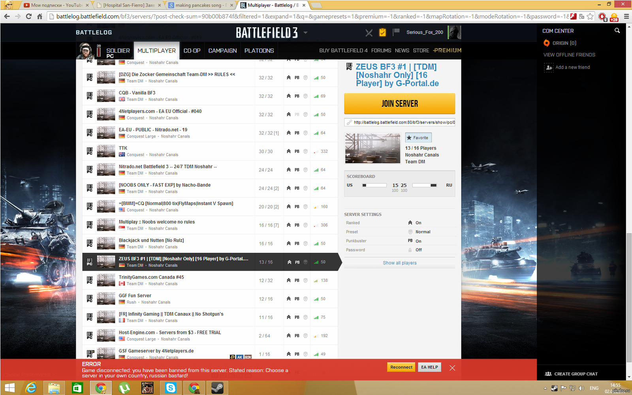Screen dimensions: 632x395
Task: Open Skype from the taskbar
Action: tap(171, 388)
